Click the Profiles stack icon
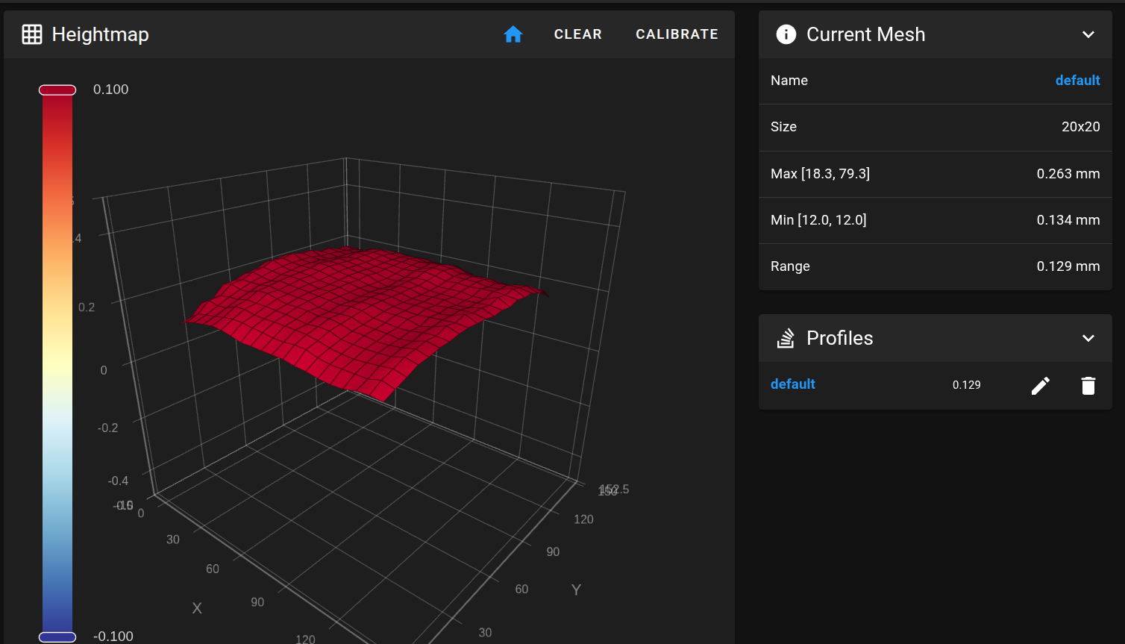1125x644 pixels. (786, 338)
